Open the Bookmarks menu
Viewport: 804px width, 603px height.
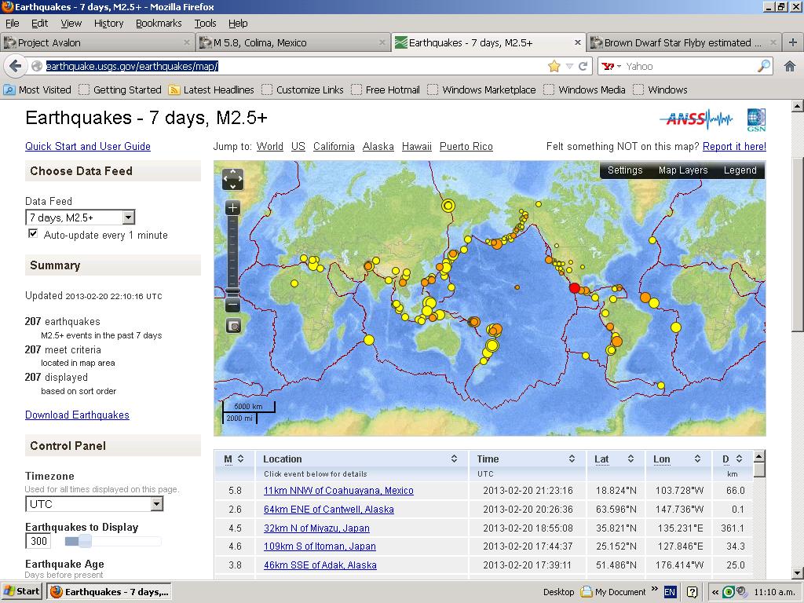tap(158, 24)
